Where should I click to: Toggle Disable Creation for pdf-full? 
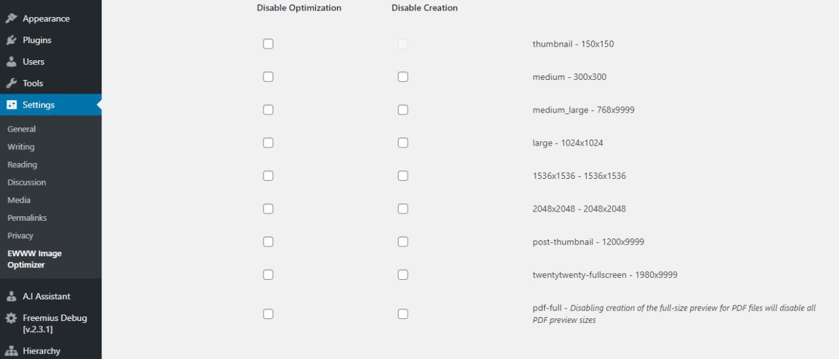[x=403, y=314]
